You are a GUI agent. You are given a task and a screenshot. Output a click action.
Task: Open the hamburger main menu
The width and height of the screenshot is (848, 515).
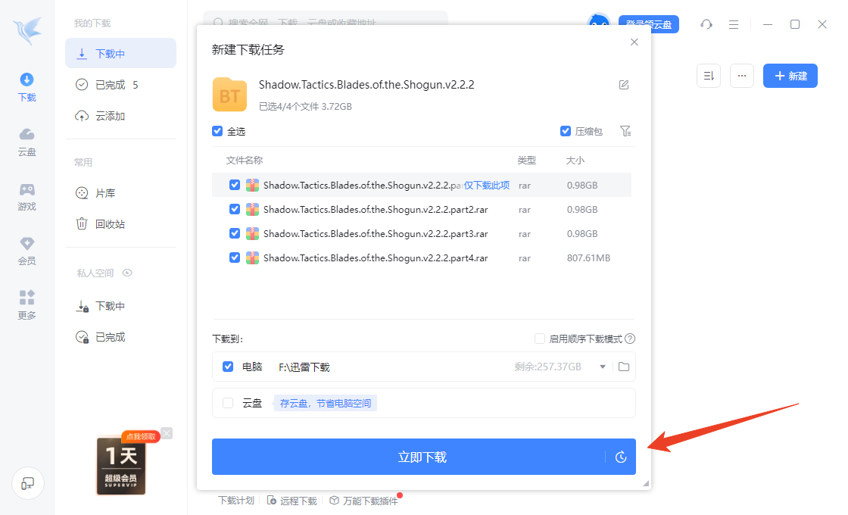point(733,24)
